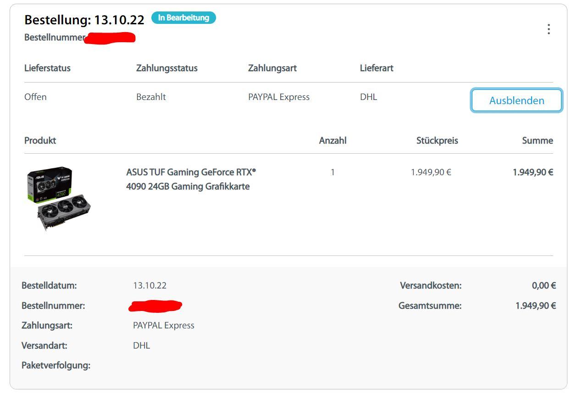Image resolution: width=572 pixels, height=394 pixels.
Task: Select the Offen delivery status value
Action: [35, 97]
